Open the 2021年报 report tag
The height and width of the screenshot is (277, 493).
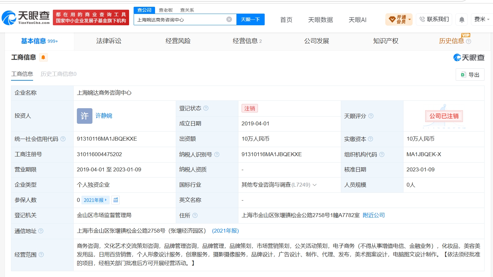click(x=95, y=200)
